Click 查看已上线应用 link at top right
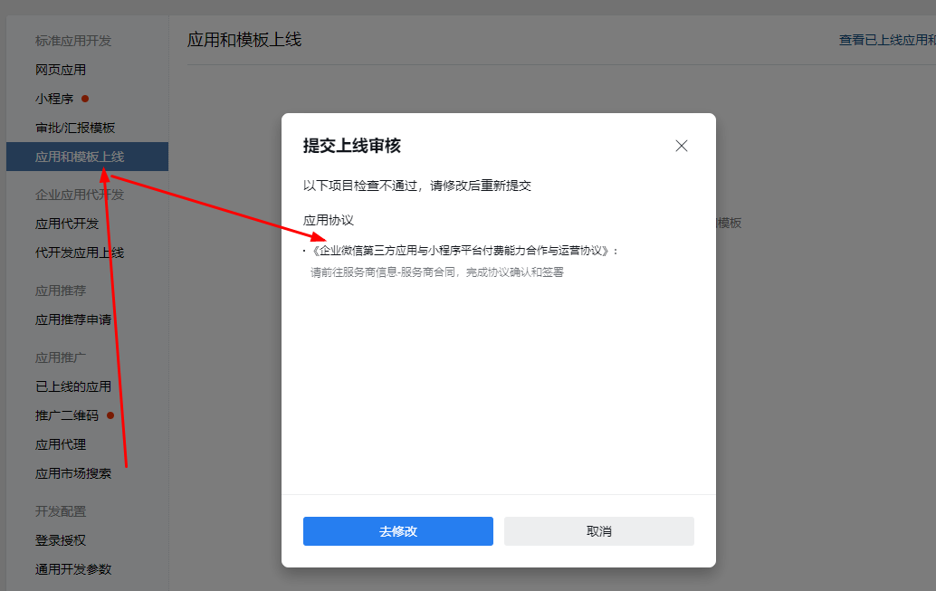The height and width of the screenshot is (591, 936). [886, 40]
